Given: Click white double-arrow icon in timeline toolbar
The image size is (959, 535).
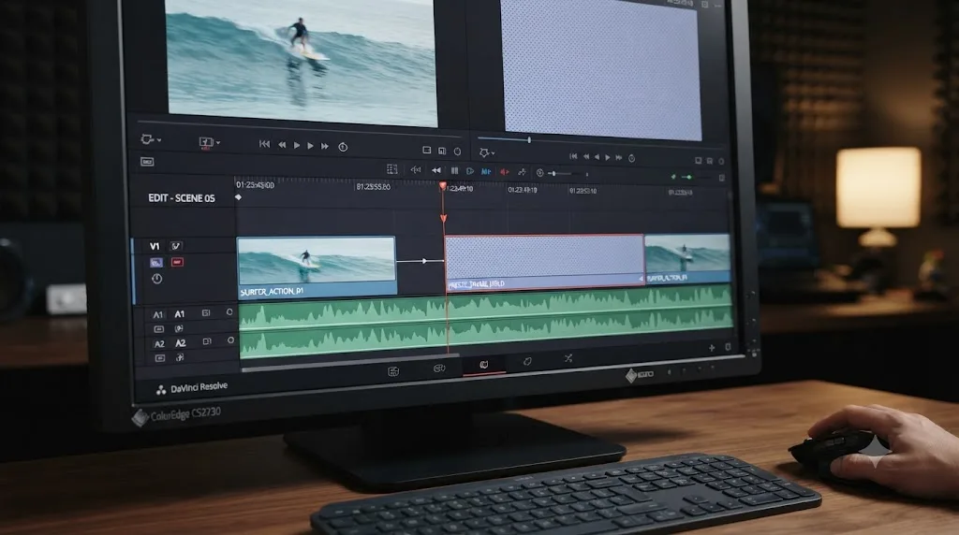Looking at the screenshot, I should 436,170.
